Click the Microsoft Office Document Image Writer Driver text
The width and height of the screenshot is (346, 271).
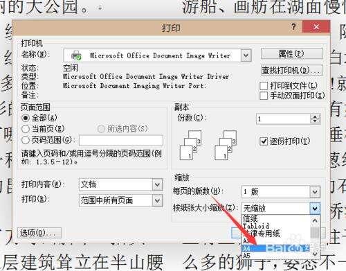pyautogui.click(x=146, y=76)
